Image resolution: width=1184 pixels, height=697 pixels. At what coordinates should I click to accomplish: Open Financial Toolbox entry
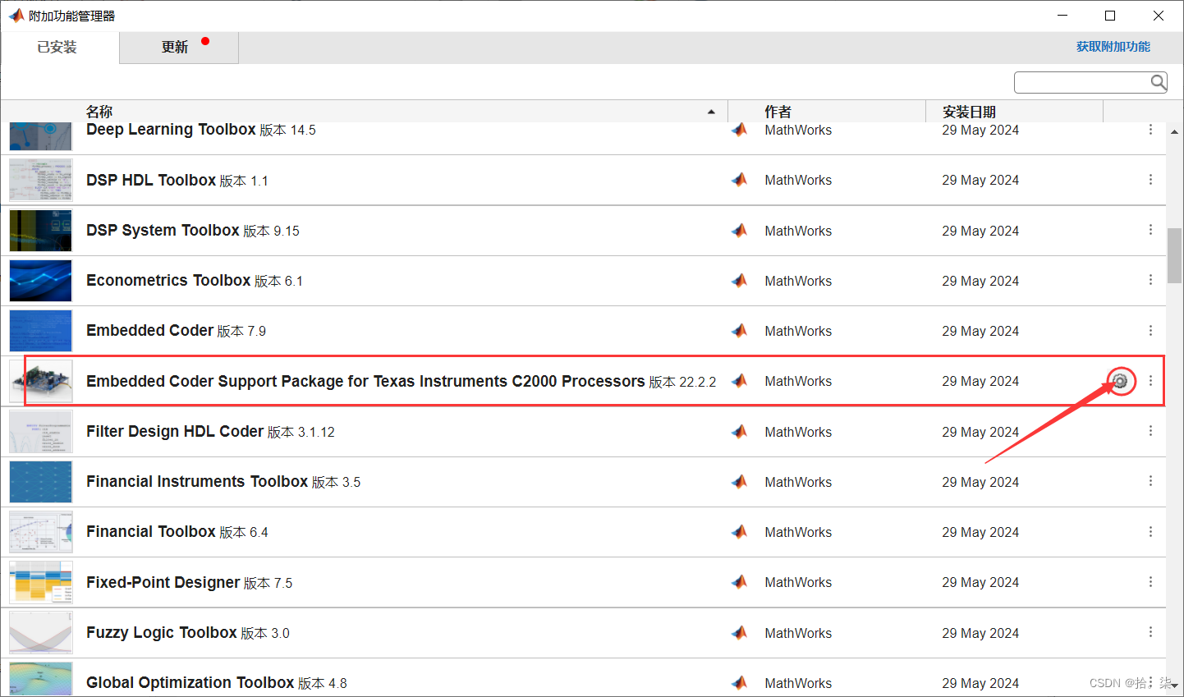click(151, 532)
